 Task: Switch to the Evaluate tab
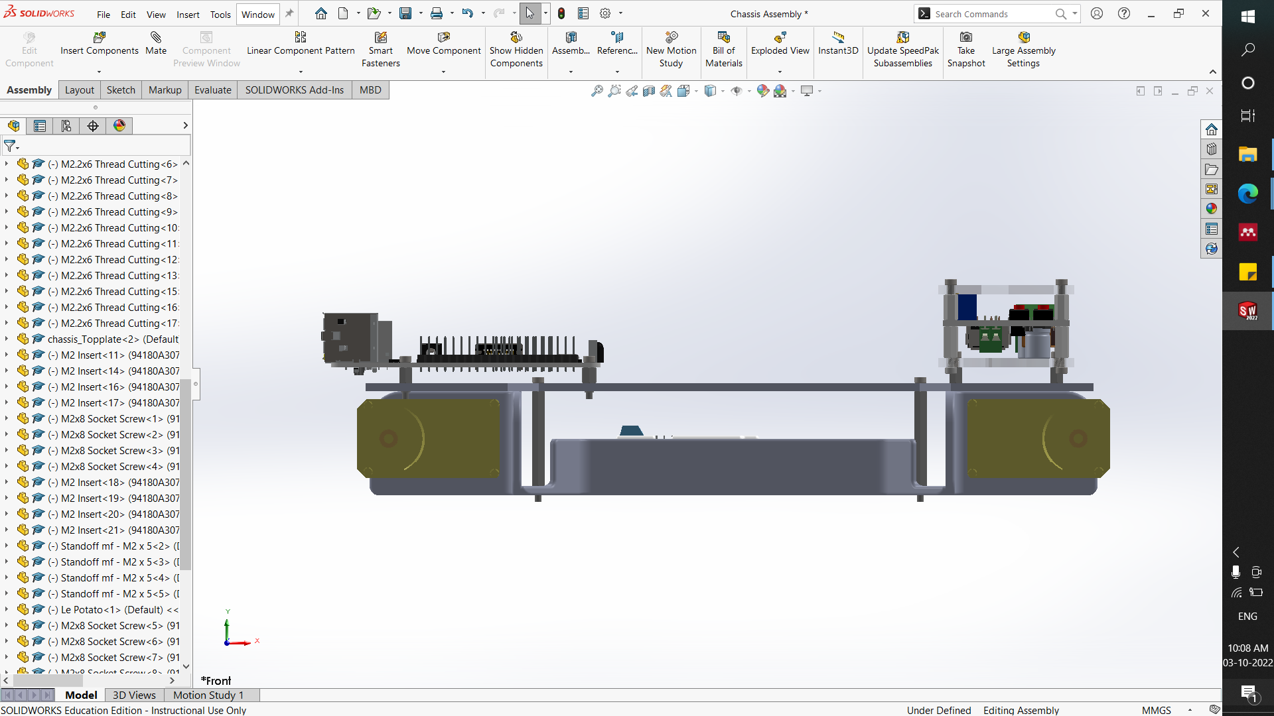(x=212, y=89)
